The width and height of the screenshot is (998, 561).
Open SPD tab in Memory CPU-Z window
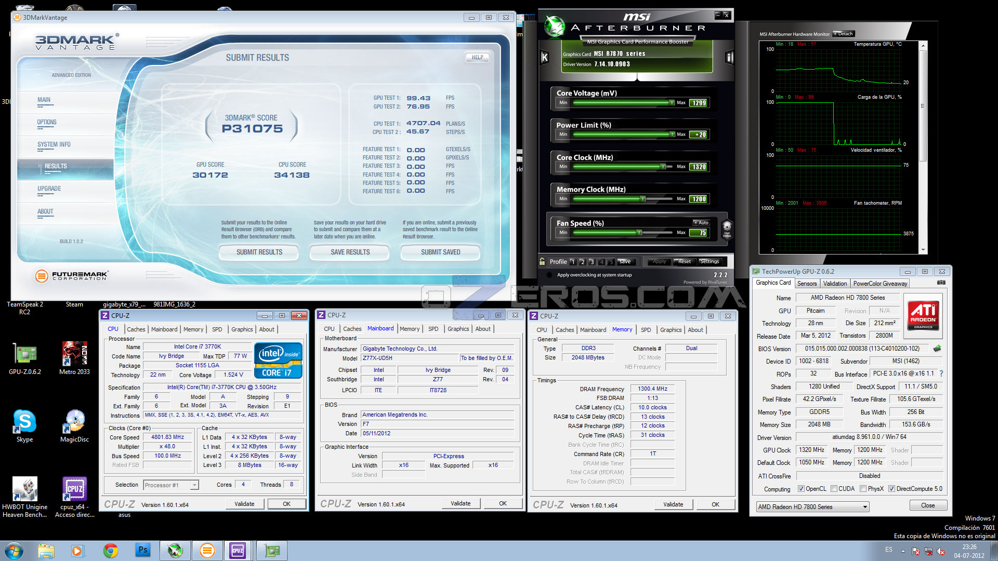pyautogui.click(x=646, y=330)
